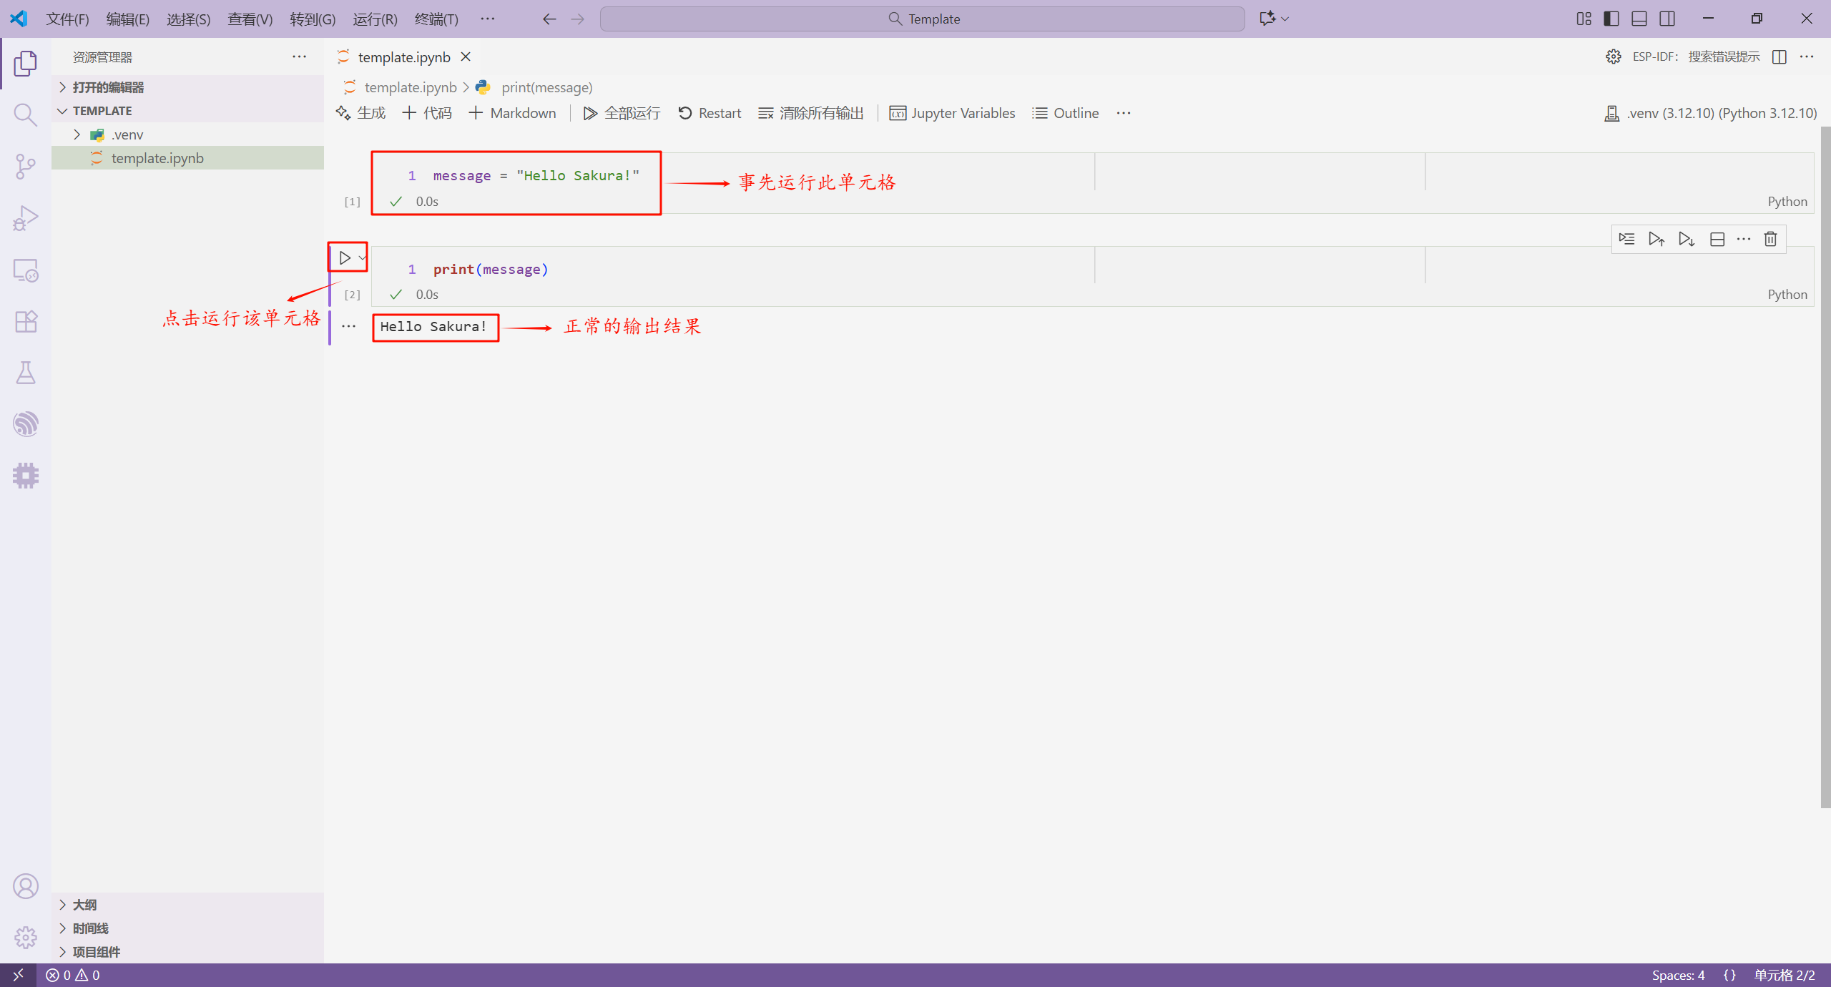Open the Source Control view

[25, 167]
